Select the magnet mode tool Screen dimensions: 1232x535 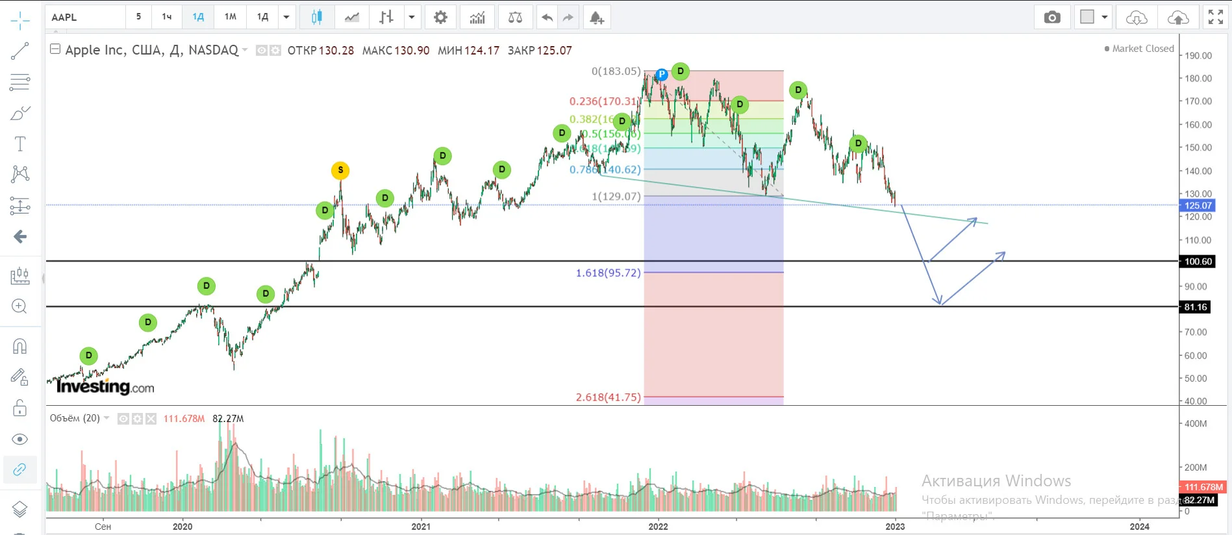coord(20,346)
